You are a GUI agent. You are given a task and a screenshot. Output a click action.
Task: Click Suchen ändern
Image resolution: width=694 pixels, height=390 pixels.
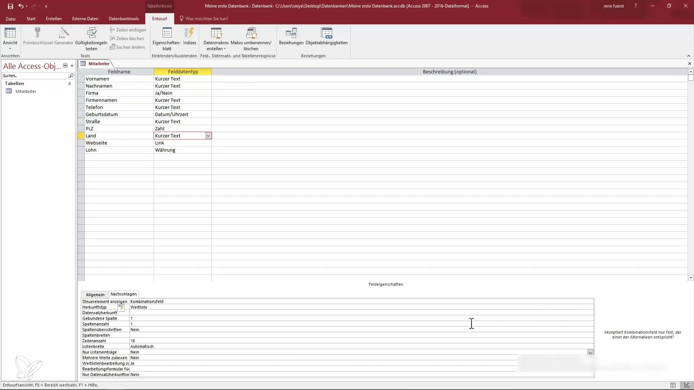[127, 47]
